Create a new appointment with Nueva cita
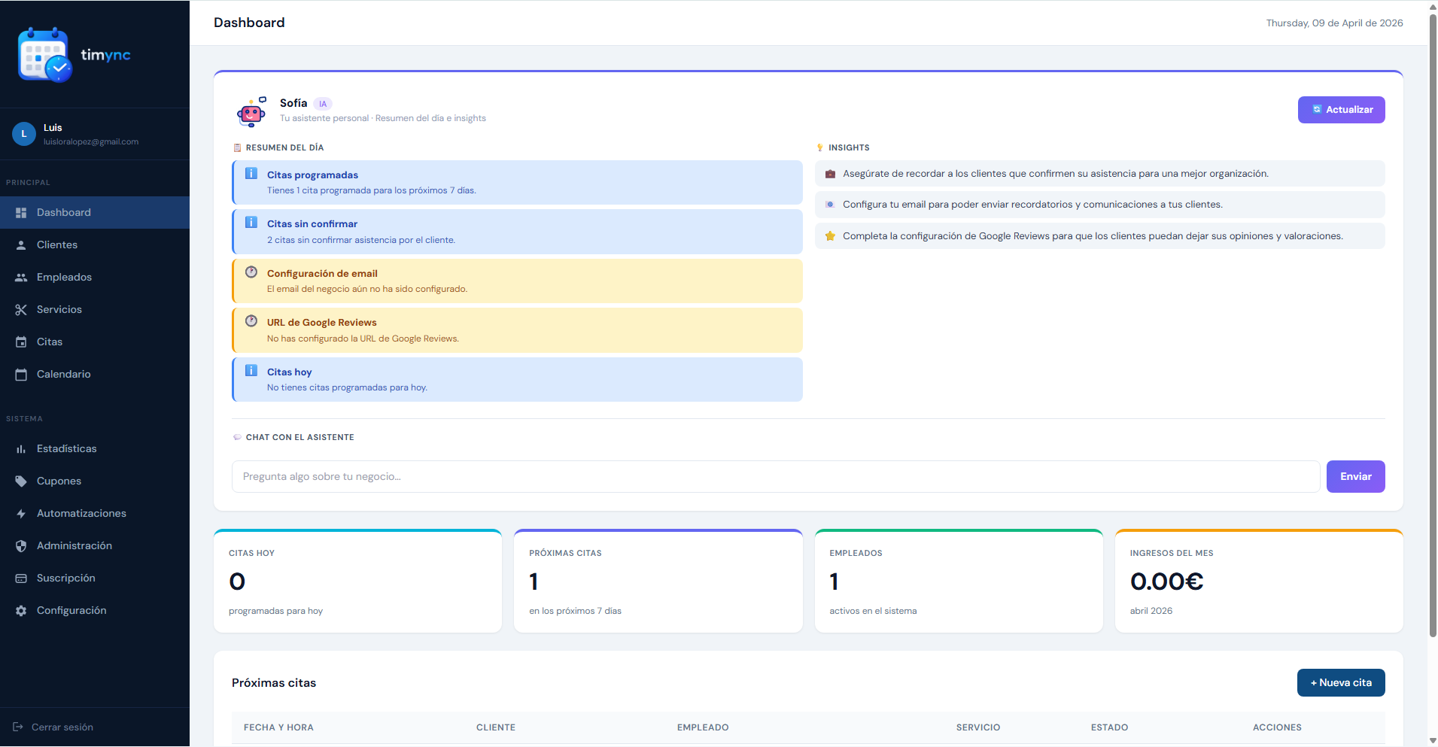The image size is (1438, 747). [1340, 683]
